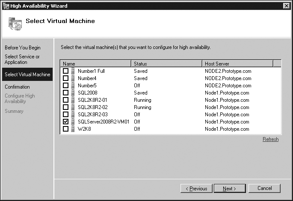Check the Number4 checkbox
Viewport: 293px width, 201px height.
tap(65, 78)
